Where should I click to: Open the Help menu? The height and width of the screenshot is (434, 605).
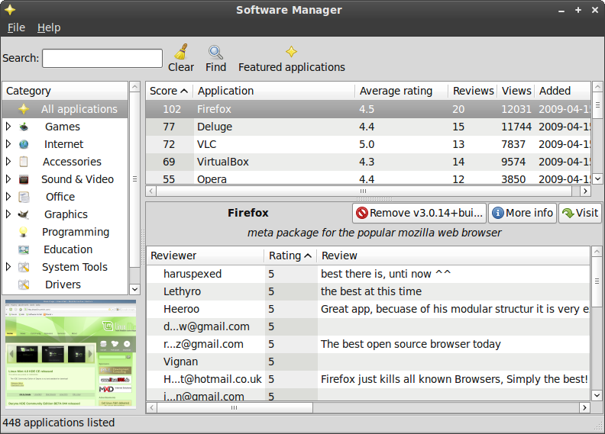(49, 27)
